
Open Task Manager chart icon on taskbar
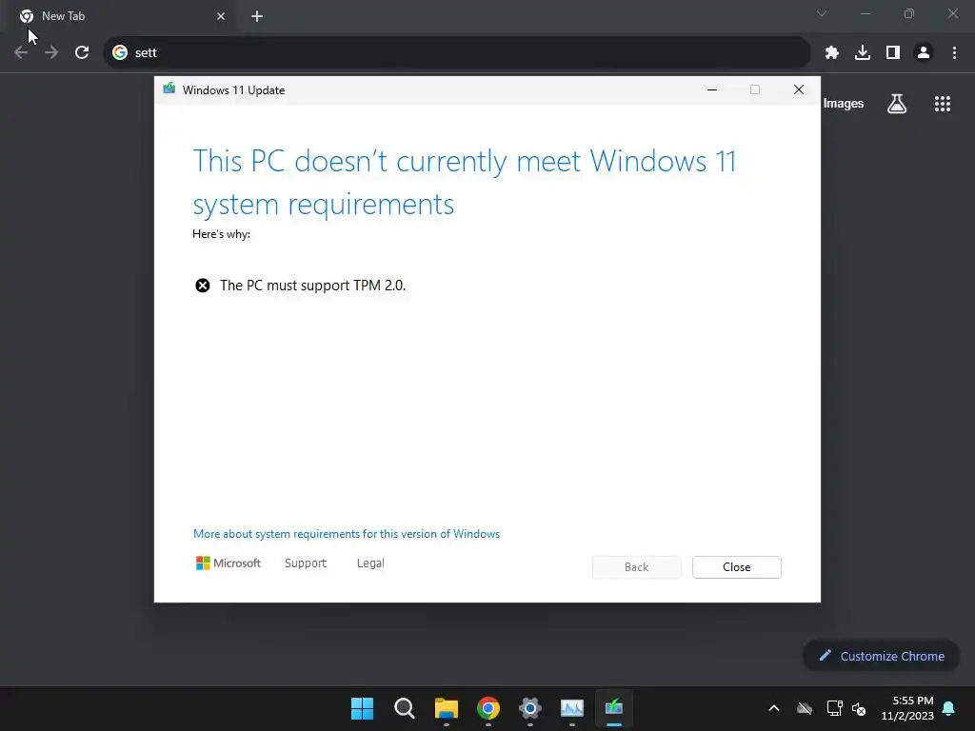pos(572,708)
